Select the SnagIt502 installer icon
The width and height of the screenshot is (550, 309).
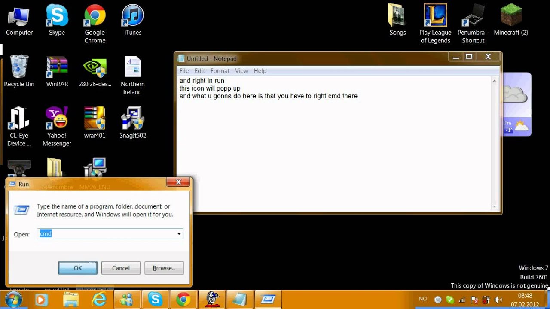[133, 123]
